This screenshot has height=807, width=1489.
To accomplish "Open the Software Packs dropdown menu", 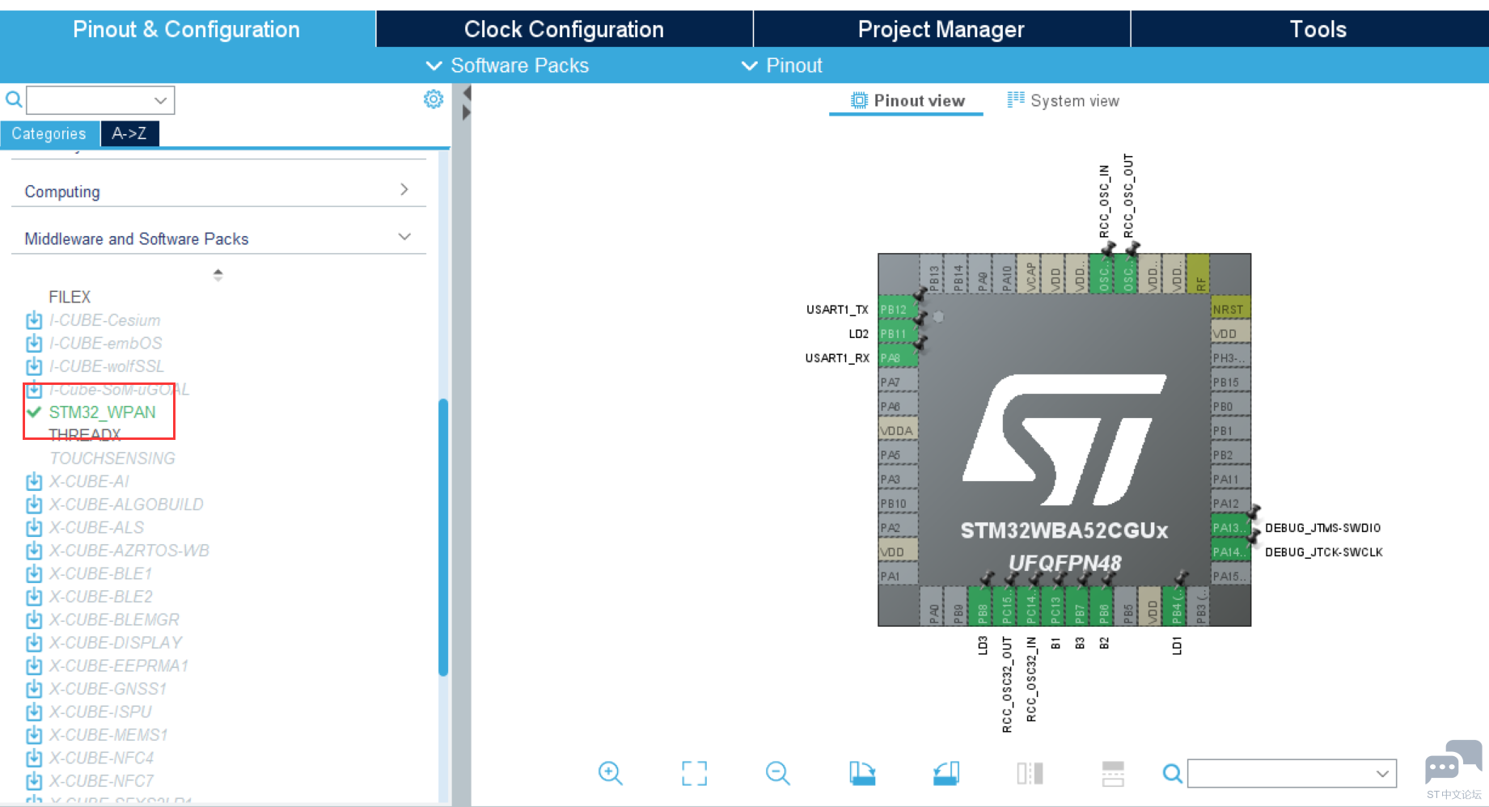I will click(508, 65).
